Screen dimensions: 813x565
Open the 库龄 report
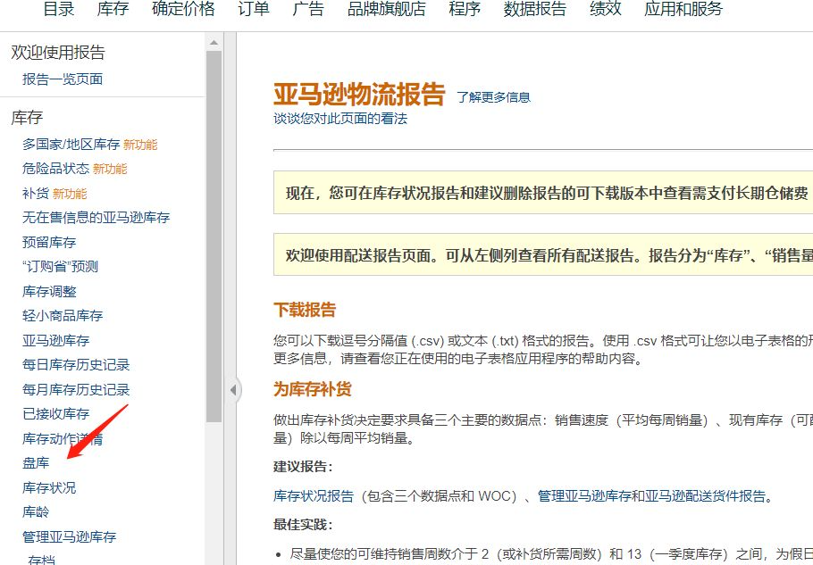click(36, 512)
